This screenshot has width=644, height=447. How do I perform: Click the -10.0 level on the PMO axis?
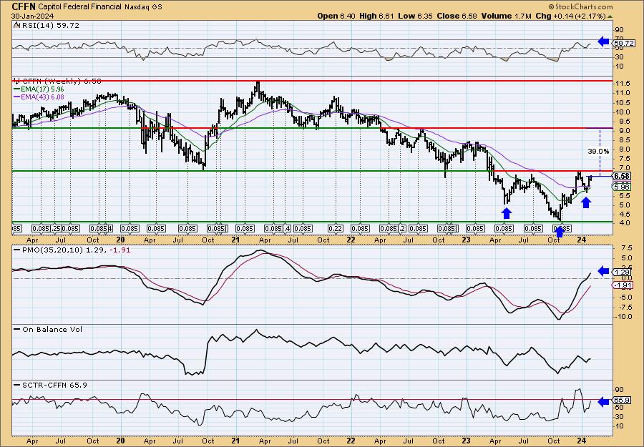click(623, 317)
